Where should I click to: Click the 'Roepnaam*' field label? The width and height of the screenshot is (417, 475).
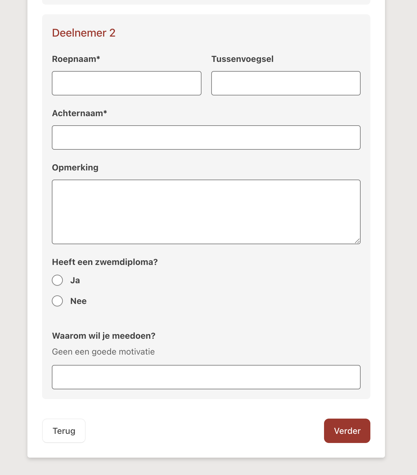coord(76,59)
